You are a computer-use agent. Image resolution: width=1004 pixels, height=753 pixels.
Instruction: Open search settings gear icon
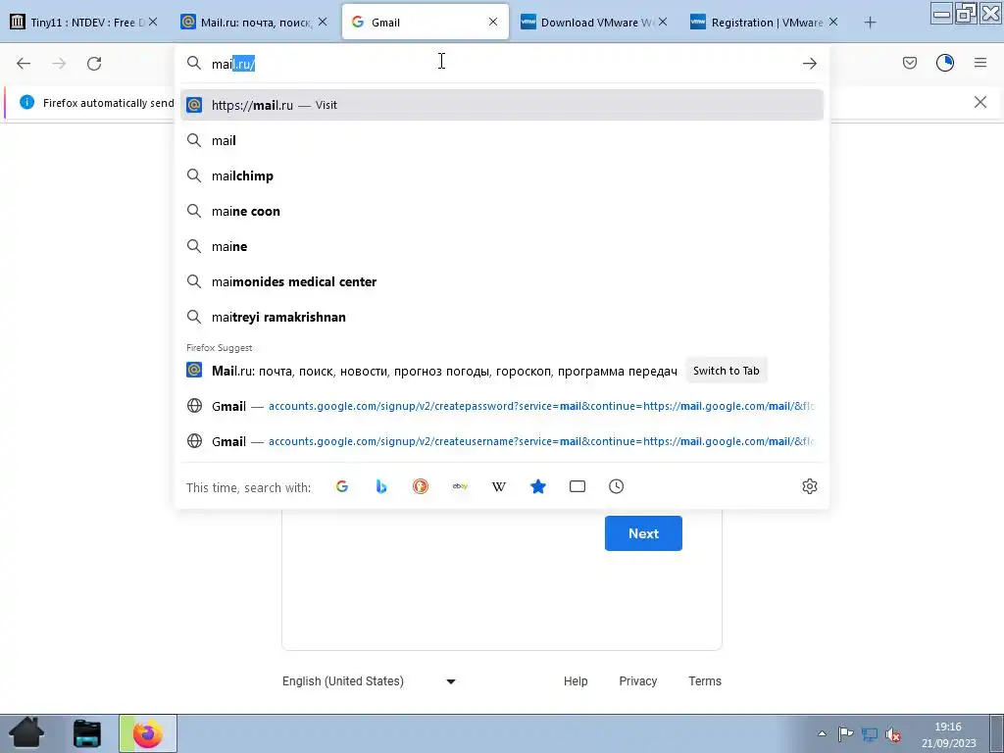pyautogui.click(x=809, y=486)
